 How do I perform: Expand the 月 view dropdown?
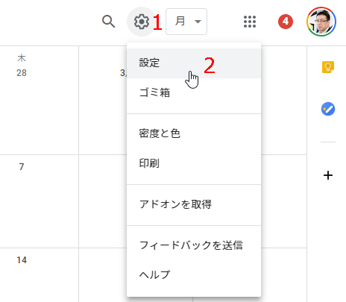[x=186, y=22]
